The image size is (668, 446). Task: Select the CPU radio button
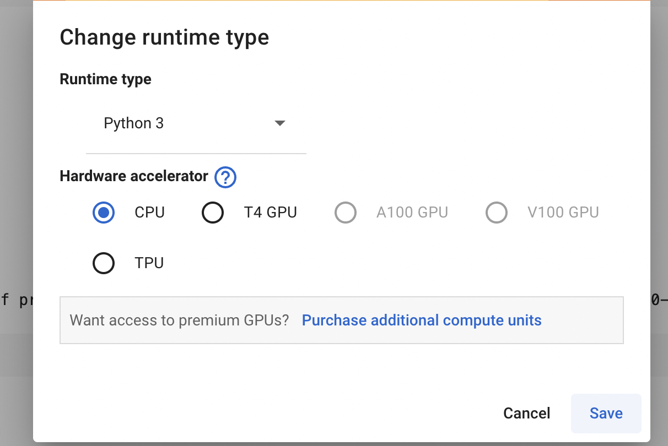[x=104, y=213]
